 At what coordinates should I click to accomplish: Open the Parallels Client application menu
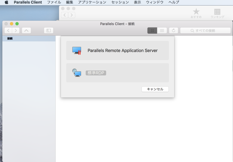coord(28,2)
